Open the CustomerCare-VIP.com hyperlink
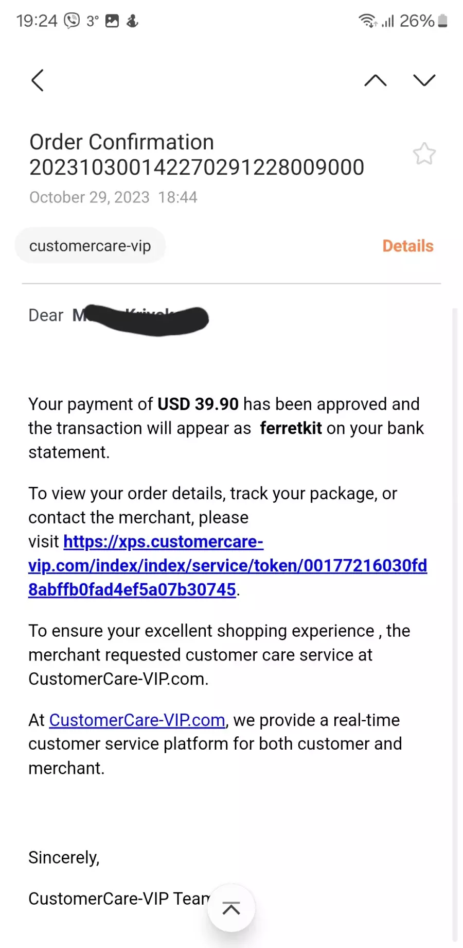Screen dimensions: 463x948 [137, 720]
